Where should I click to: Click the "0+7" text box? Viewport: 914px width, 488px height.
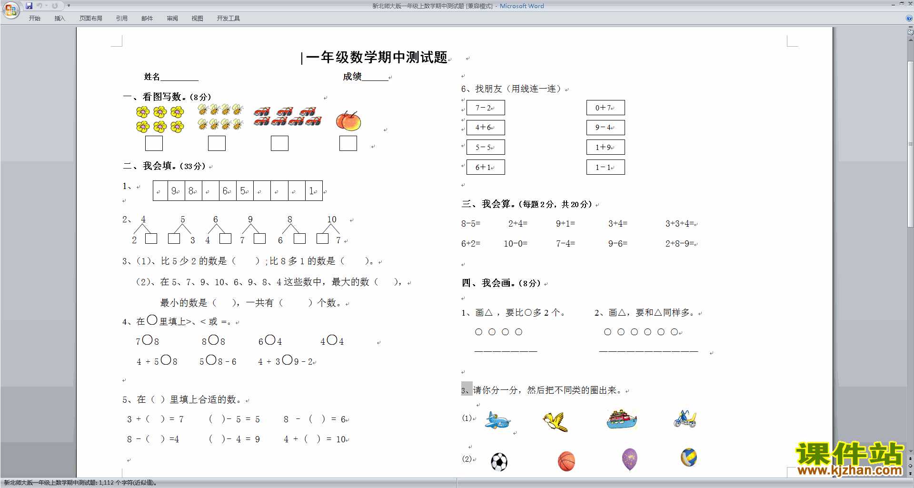coord(606,108)
